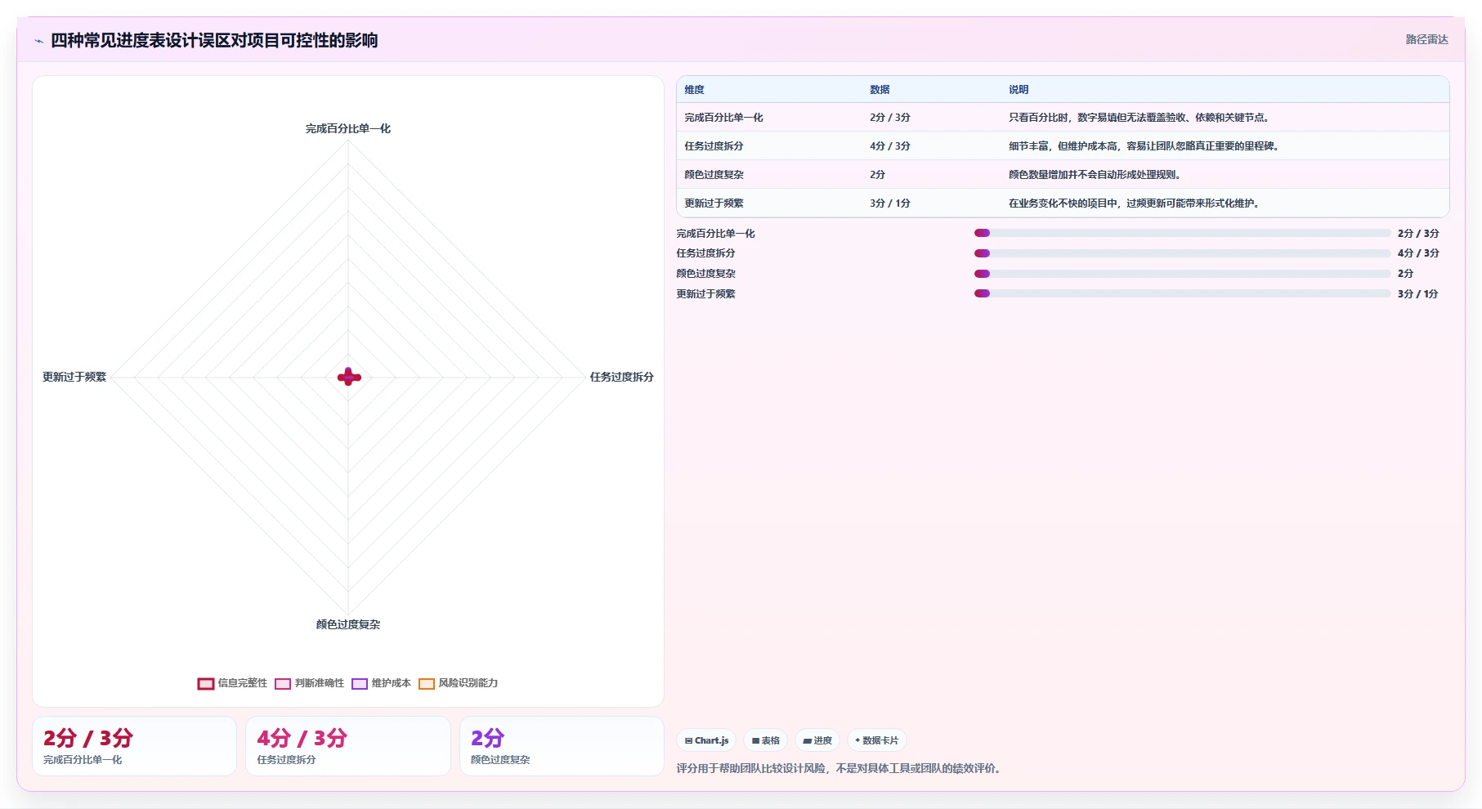The image size is (1482, 809).
Task: Click the 表格 tag chip
Action: tap(766, 740)
